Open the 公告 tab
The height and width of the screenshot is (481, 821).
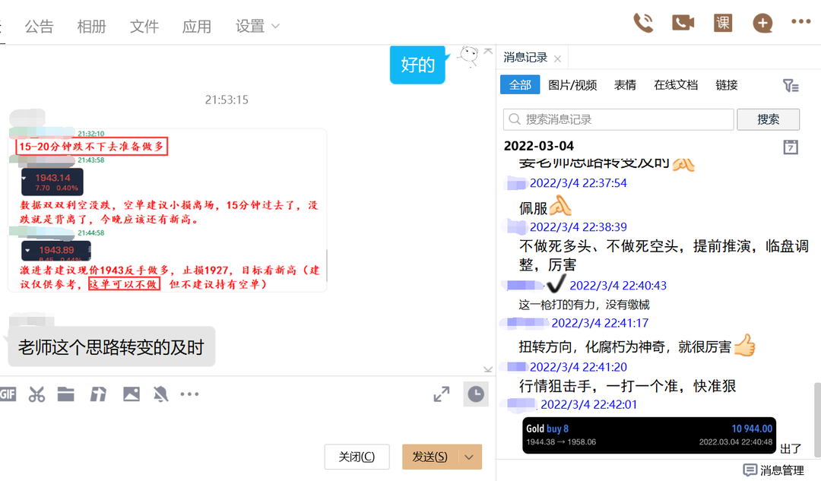click(x=40, y=26)
